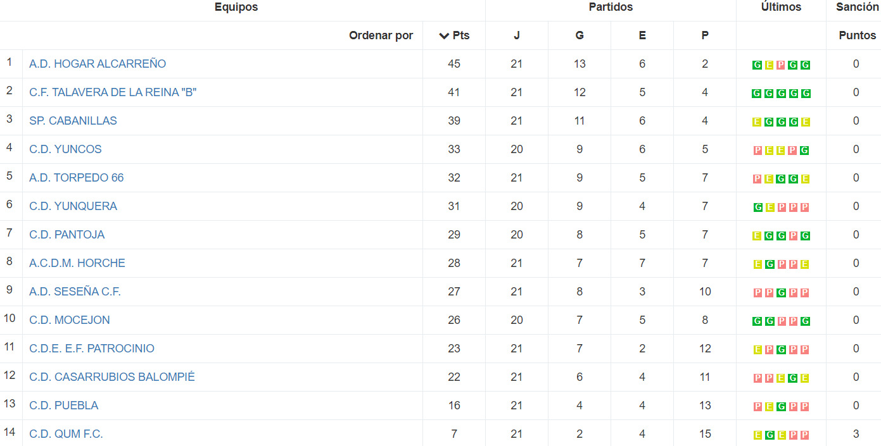The width and height of the screenshot is (881, 446).
Task: Click the red P badge in Hogar Alcarreño row
Action: point(781,65)
